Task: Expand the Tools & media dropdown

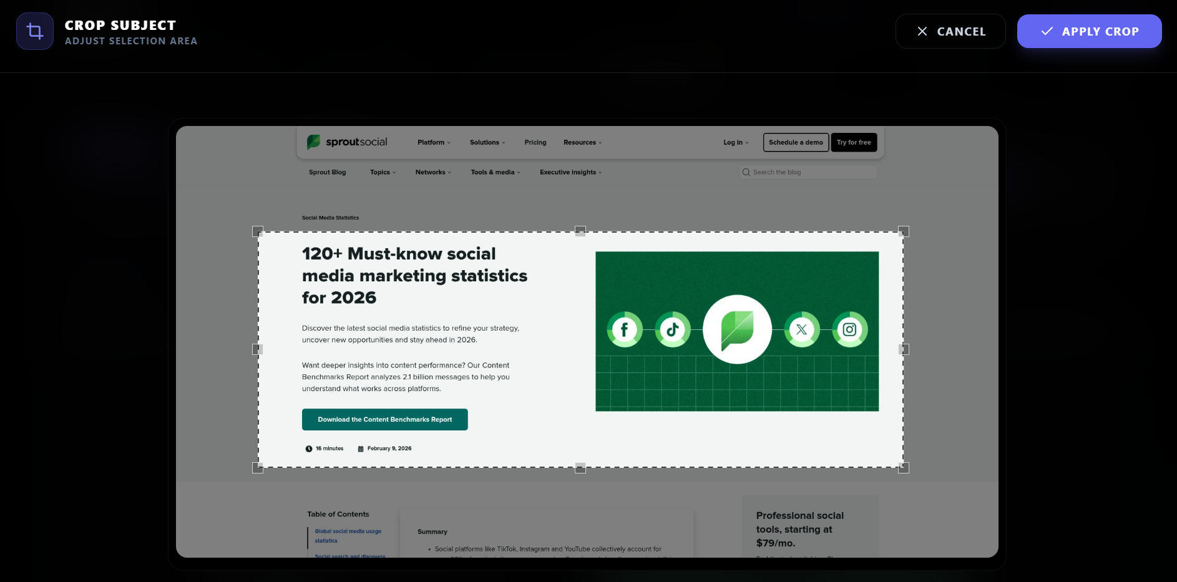Action: (x=496, y=172)
